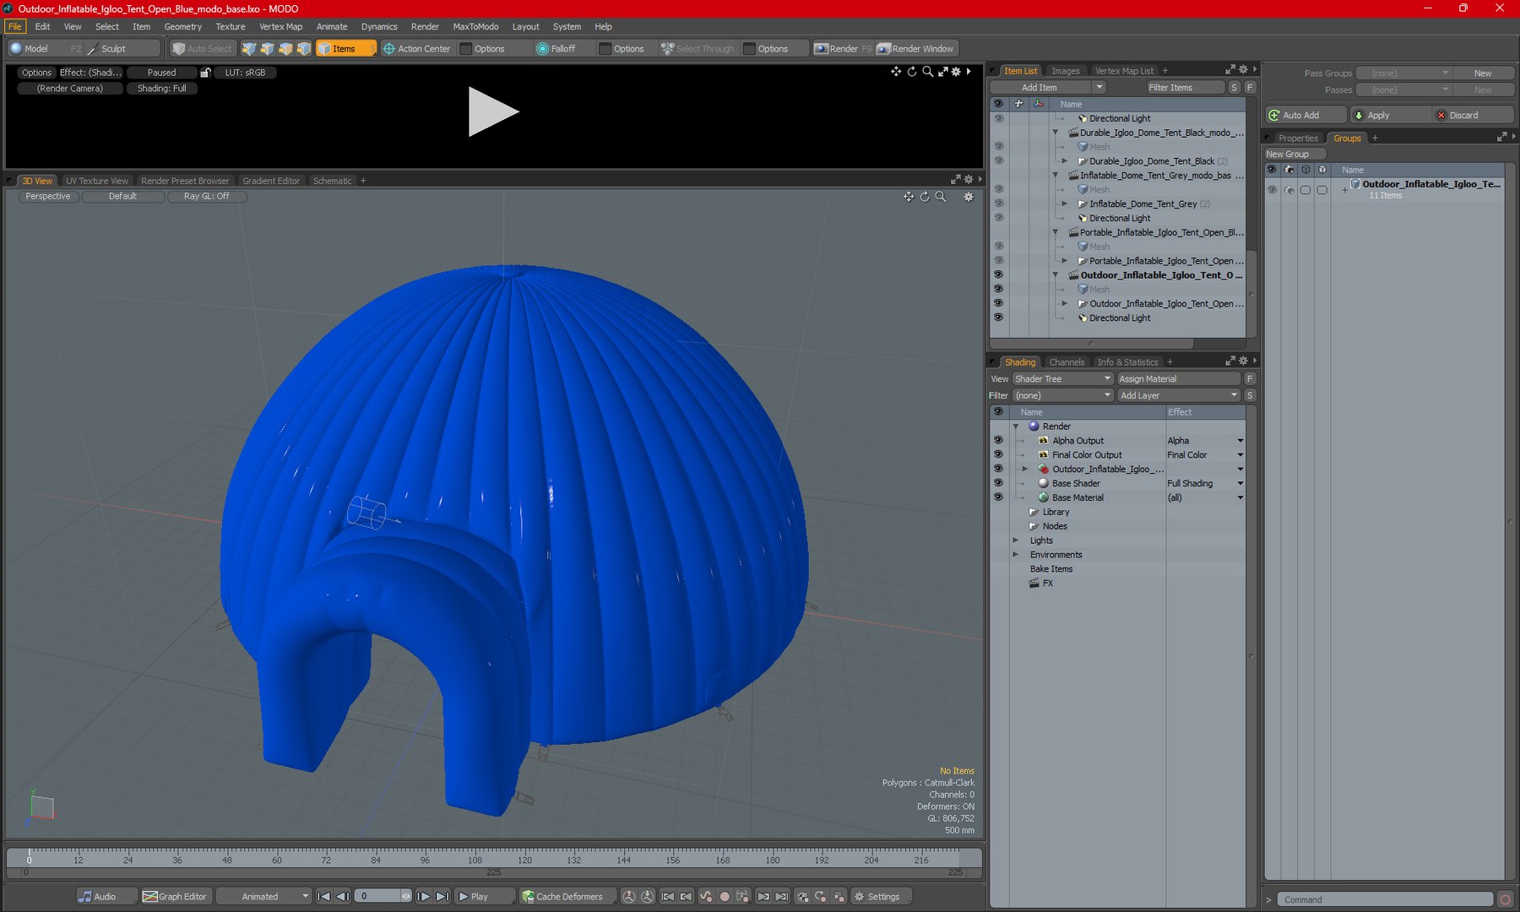Viewport: 1520px width, 912px height.
Task: Collapse the Render node in Shader Tree
Action: pos(1016,426)
